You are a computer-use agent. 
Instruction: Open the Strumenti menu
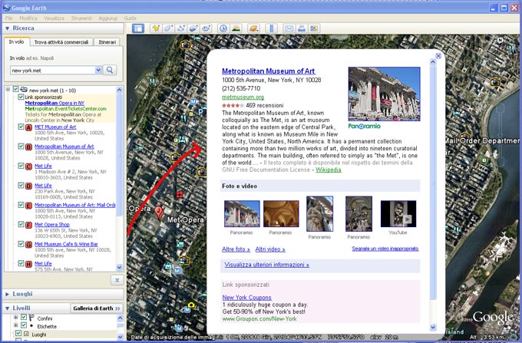pos(81,18)
